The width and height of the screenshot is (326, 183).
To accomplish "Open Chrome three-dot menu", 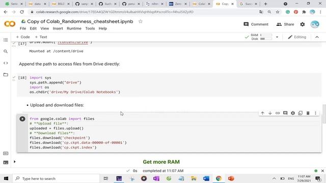I will pos(320,12).
